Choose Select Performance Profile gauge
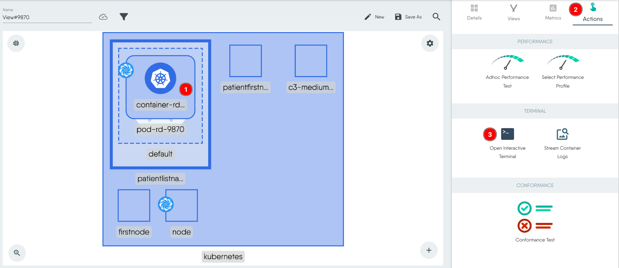The width and height of the screenshot is (619, 268). click(563, 63)
